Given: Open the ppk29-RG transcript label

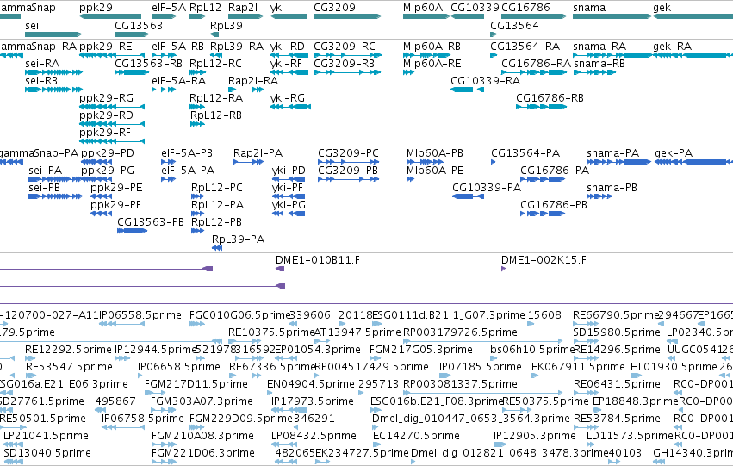Looking at the screenshot, I should pos(106,98).
